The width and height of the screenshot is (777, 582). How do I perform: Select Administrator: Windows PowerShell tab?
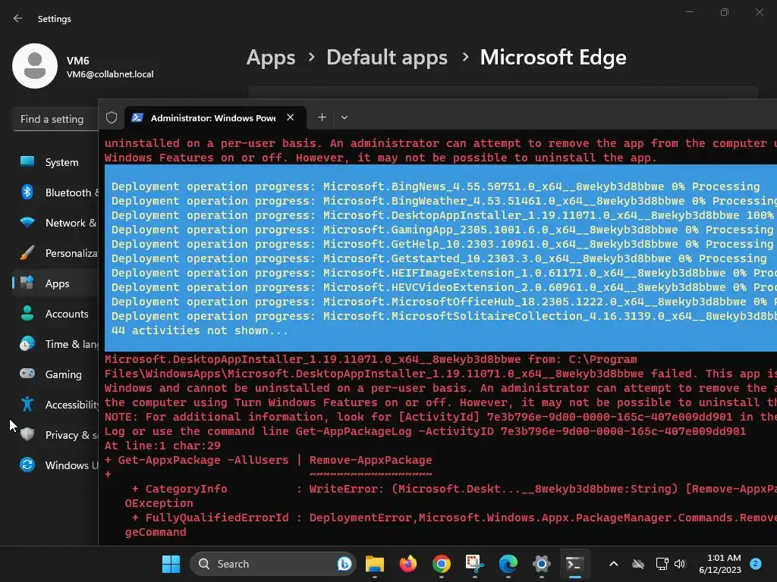213,117
